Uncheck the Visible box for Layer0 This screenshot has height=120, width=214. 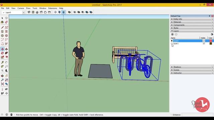click(x=204, y=41)
